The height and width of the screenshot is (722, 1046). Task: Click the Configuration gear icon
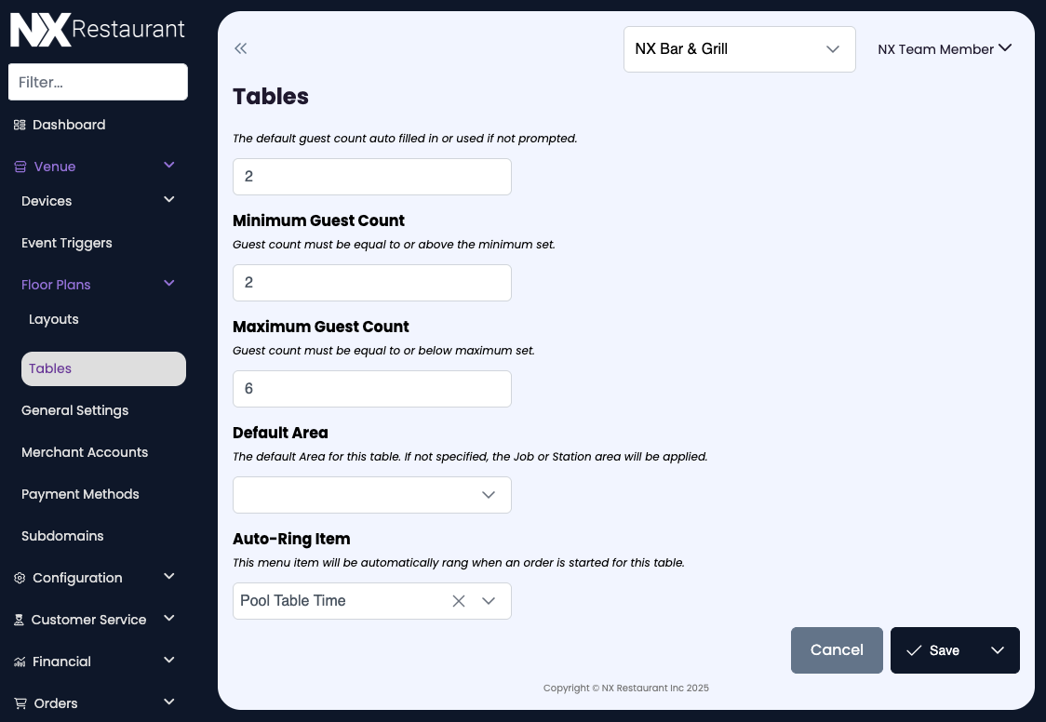coord(20,578)
